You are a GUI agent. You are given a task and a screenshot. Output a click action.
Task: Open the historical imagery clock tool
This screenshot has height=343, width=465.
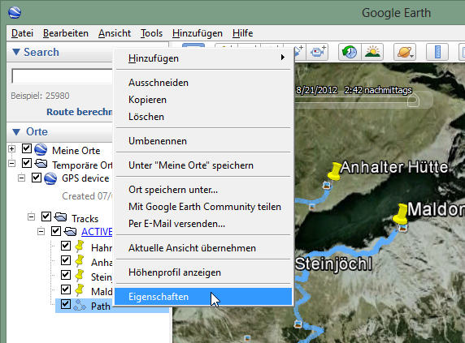click(350, 52)
